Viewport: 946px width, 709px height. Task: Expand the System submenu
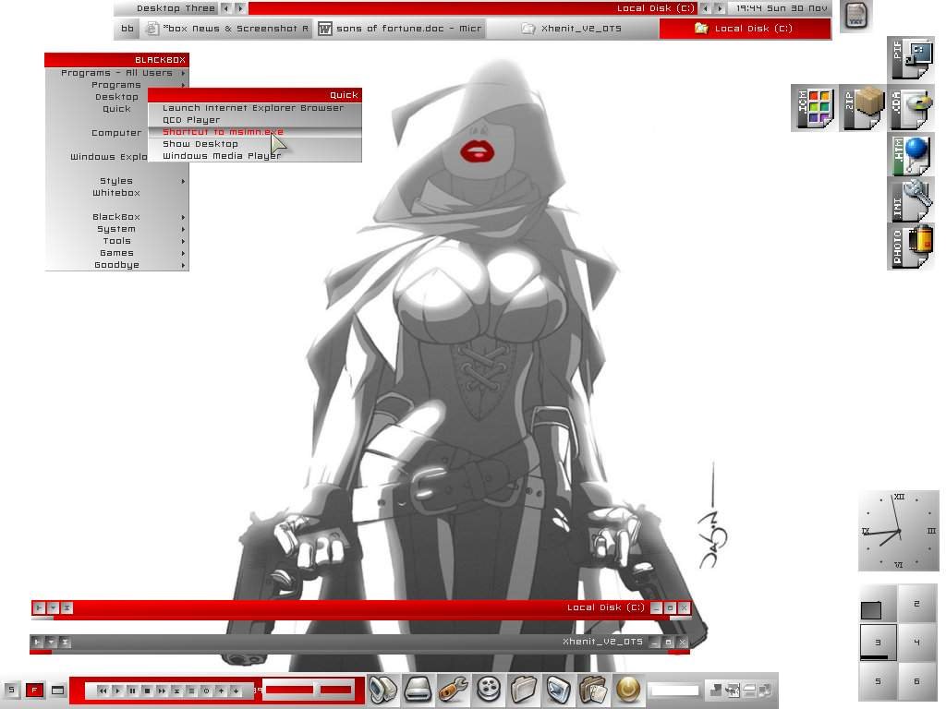117,229
